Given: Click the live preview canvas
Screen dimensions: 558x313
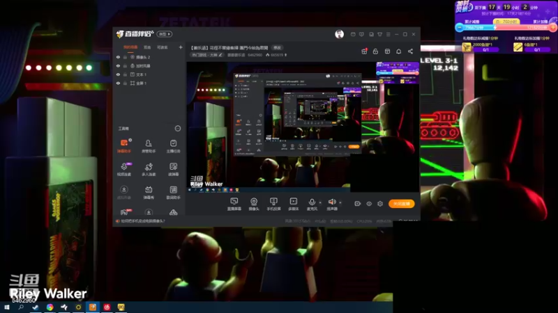Looking at the screenshot, I should (303, 127).
